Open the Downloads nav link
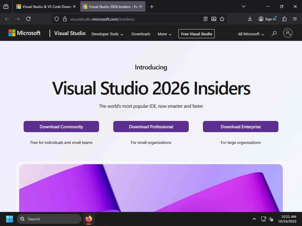 pos(141,34)
